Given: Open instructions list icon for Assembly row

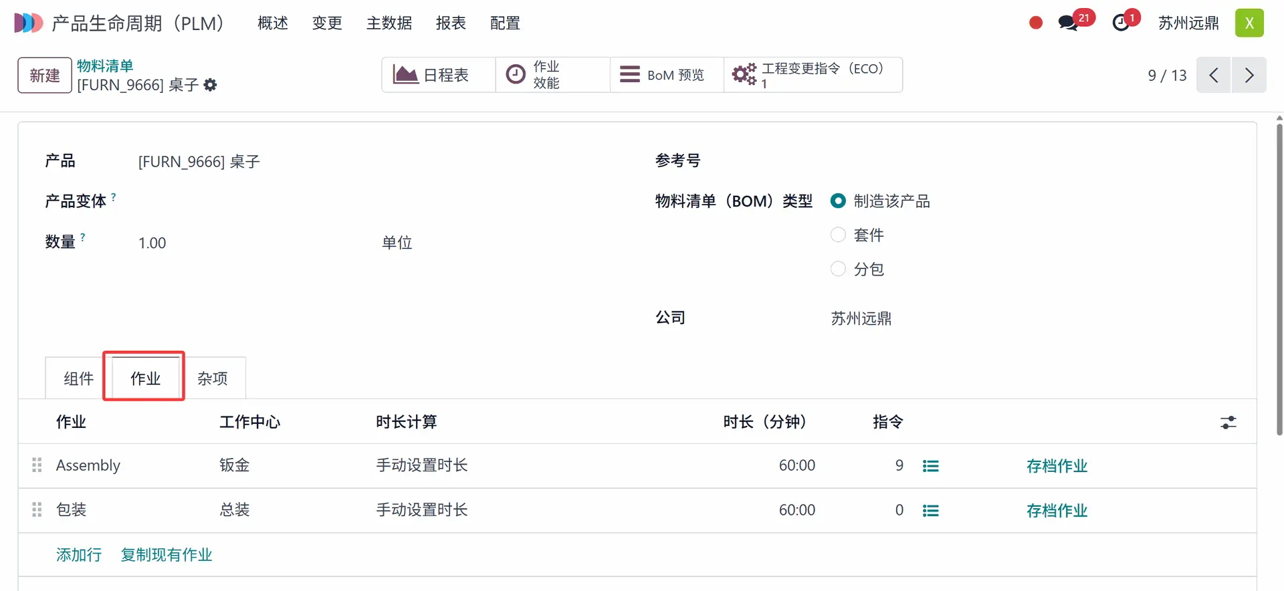Looking at the screenshot, I should coord(930,466).
